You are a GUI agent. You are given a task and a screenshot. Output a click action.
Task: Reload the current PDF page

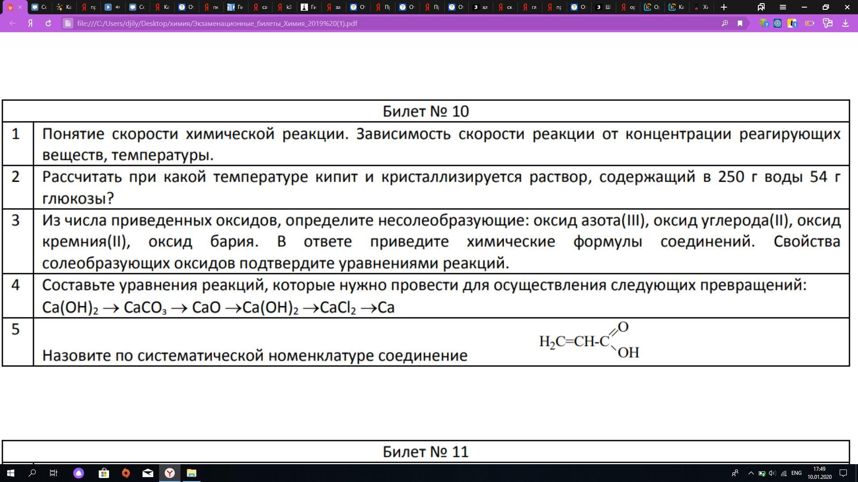[48, 23]
